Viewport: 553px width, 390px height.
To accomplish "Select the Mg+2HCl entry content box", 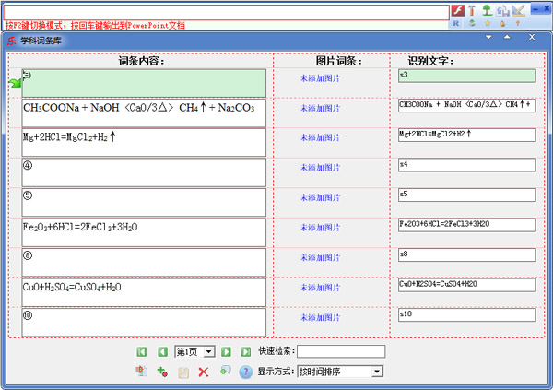I will [144, 142].
